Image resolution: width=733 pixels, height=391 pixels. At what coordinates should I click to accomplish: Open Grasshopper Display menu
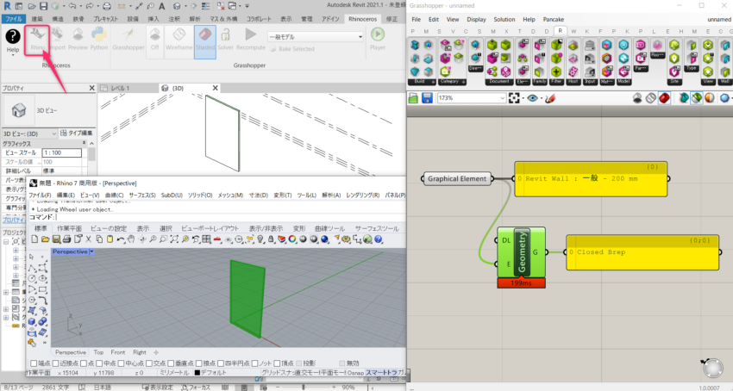click(476, 19)
